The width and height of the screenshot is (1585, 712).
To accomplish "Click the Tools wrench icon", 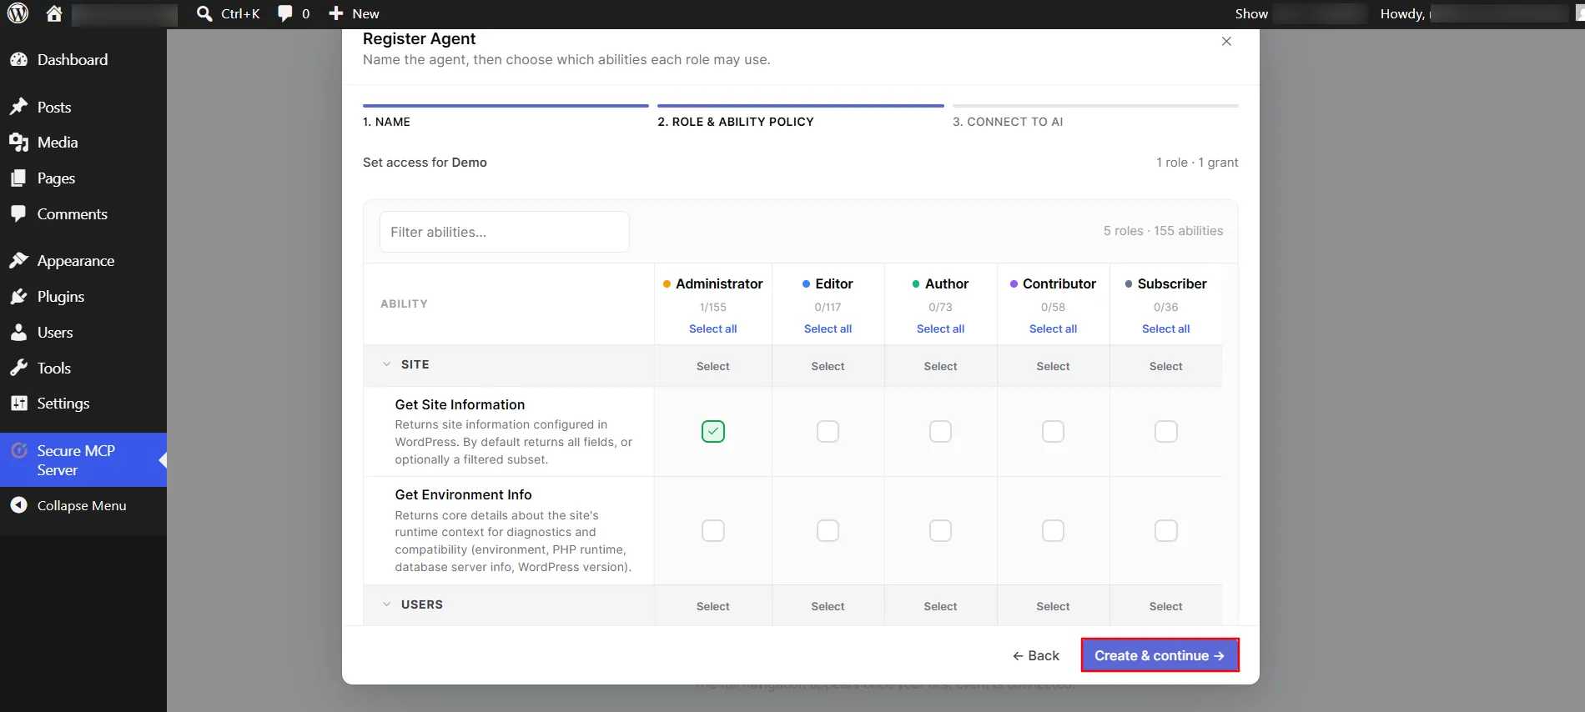I will 18,368.
